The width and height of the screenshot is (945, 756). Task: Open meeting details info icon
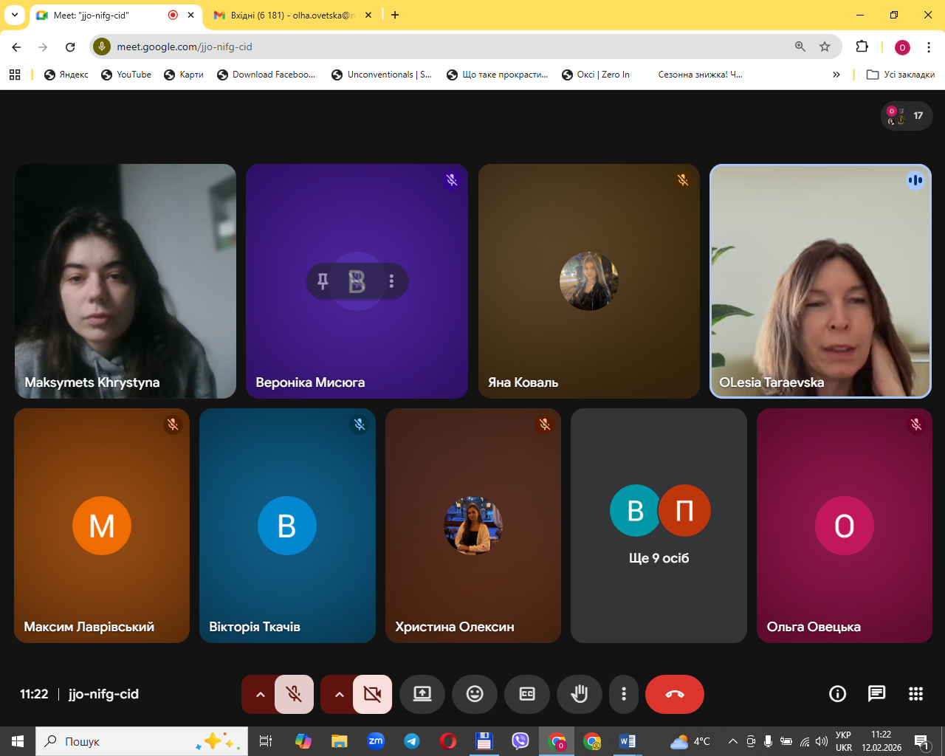837,693
